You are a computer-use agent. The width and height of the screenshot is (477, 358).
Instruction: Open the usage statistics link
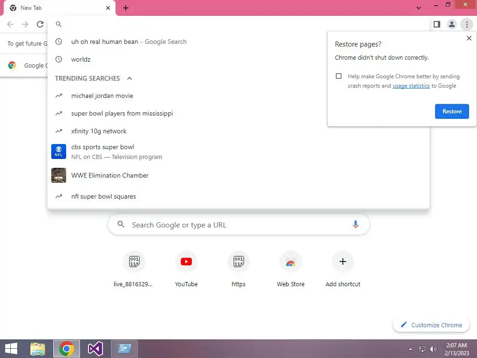coord(411,86)
